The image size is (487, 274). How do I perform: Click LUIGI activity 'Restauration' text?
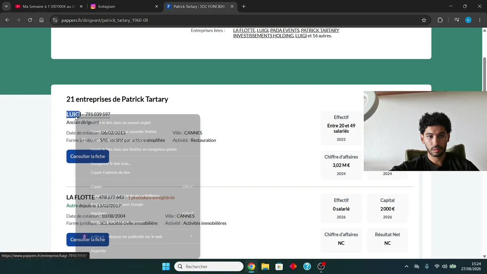(203, 140)
